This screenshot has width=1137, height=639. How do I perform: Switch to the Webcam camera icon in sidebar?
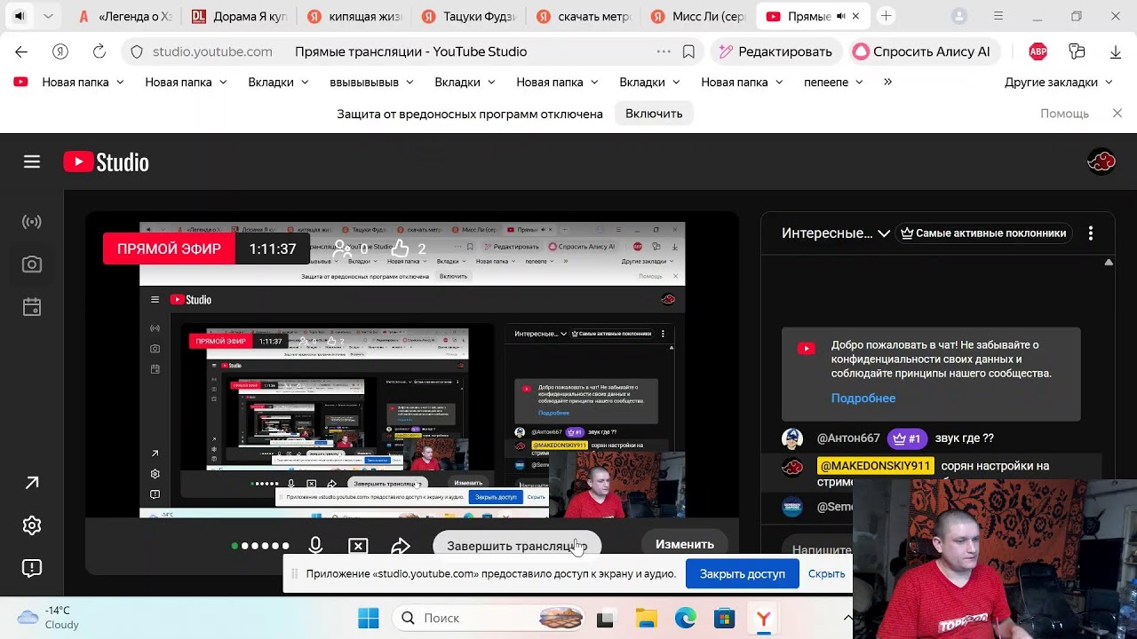tap(32, 264)
